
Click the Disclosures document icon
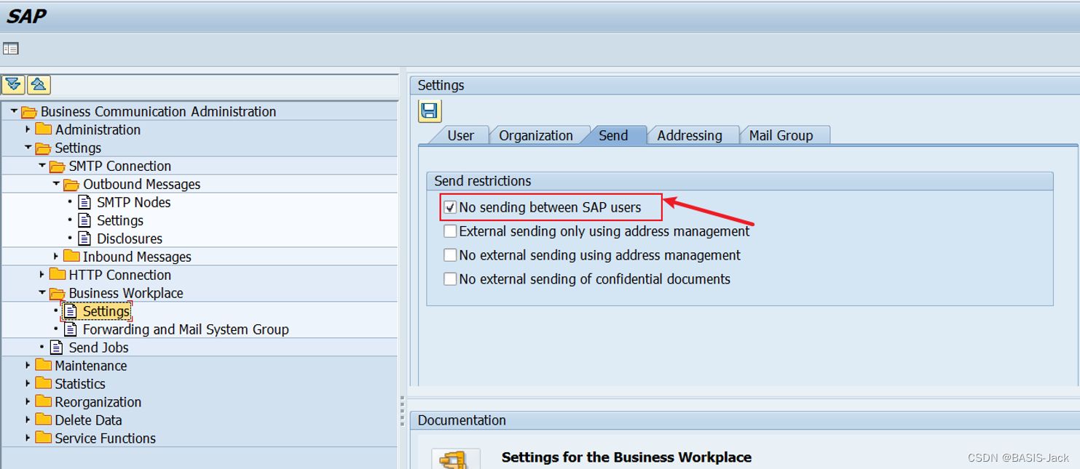[x=84, y=238]
